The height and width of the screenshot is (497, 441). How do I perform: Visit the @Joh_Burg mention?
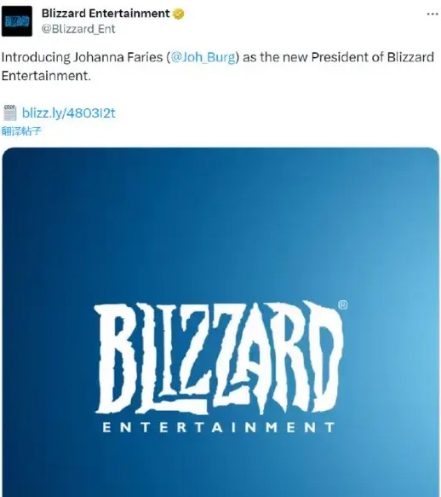click(203, 57)
